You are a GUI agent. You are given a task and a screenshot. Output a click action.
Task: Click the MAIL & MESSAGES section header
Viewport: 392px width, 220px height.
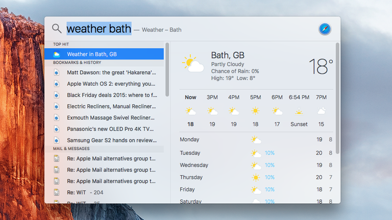tap(71, 149)
